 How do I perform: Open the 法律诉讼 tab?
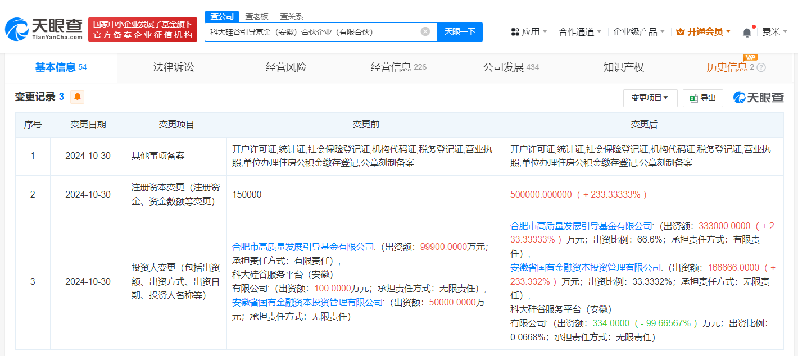tap(174, 67)
